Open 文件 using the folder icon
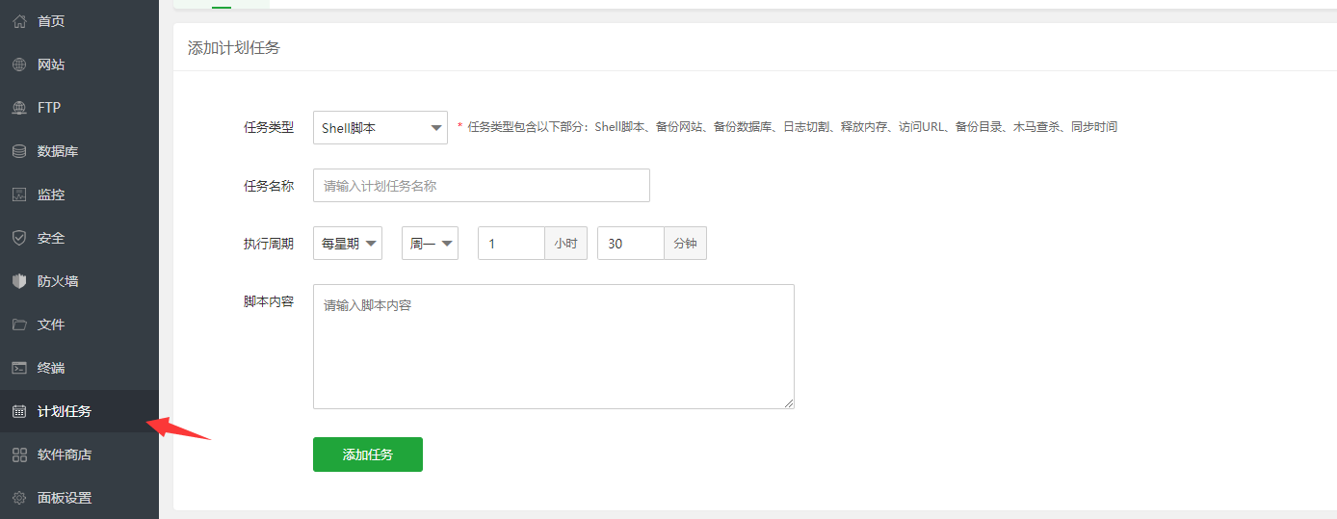Viewport: 1337px width, 519px height. [19, 324]
